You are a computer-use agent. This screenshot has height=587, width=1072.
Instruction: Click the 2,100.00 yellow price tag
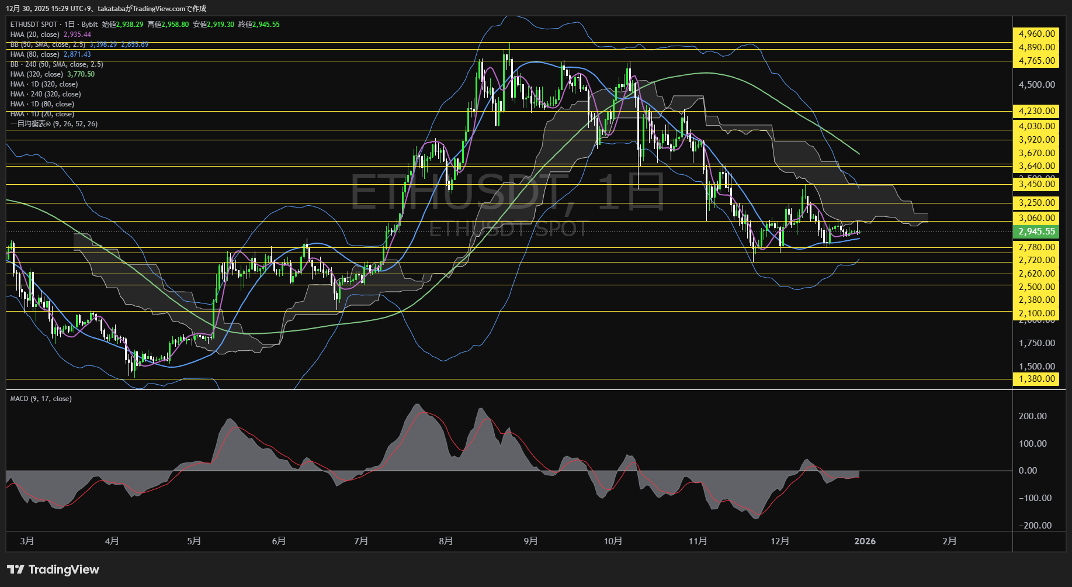pyautogui.click(x=1036, y=313)
